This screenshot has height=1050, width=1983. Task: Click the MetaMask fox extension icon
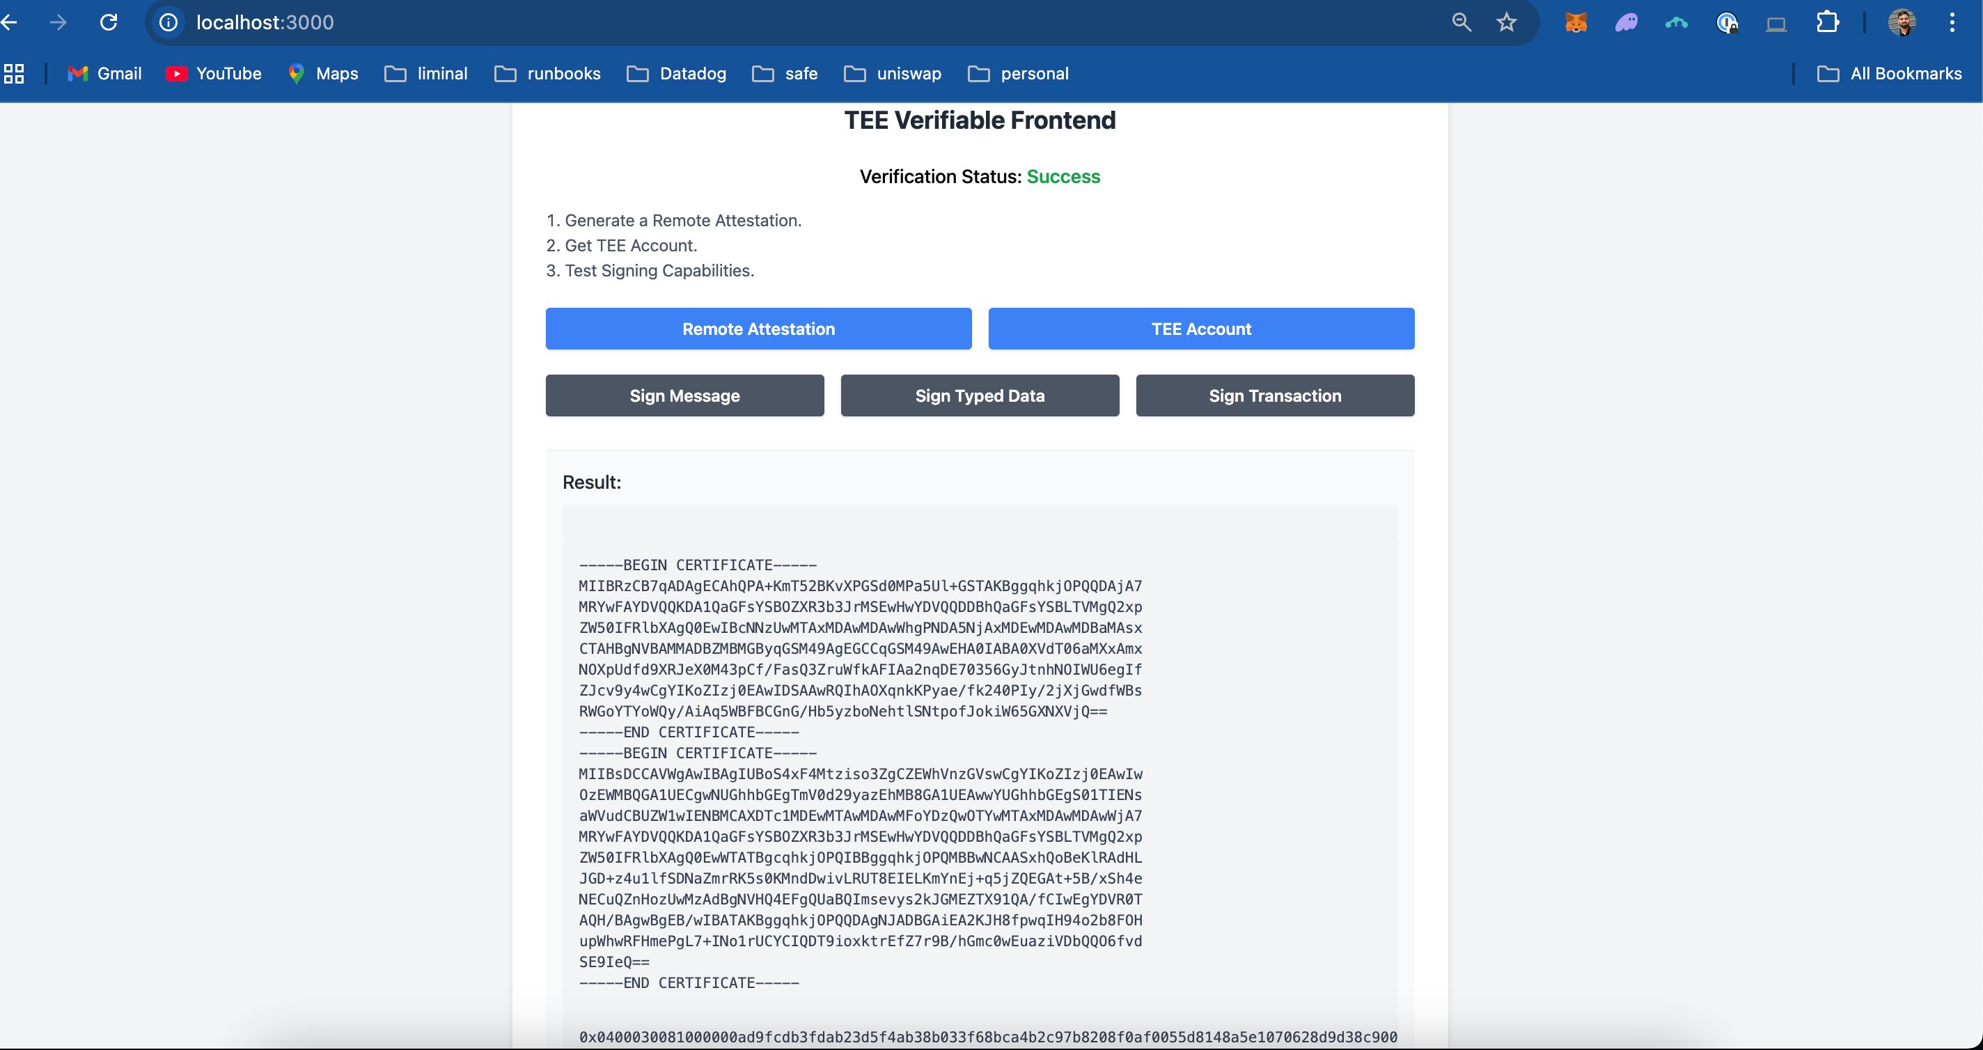click(1575, 22)
